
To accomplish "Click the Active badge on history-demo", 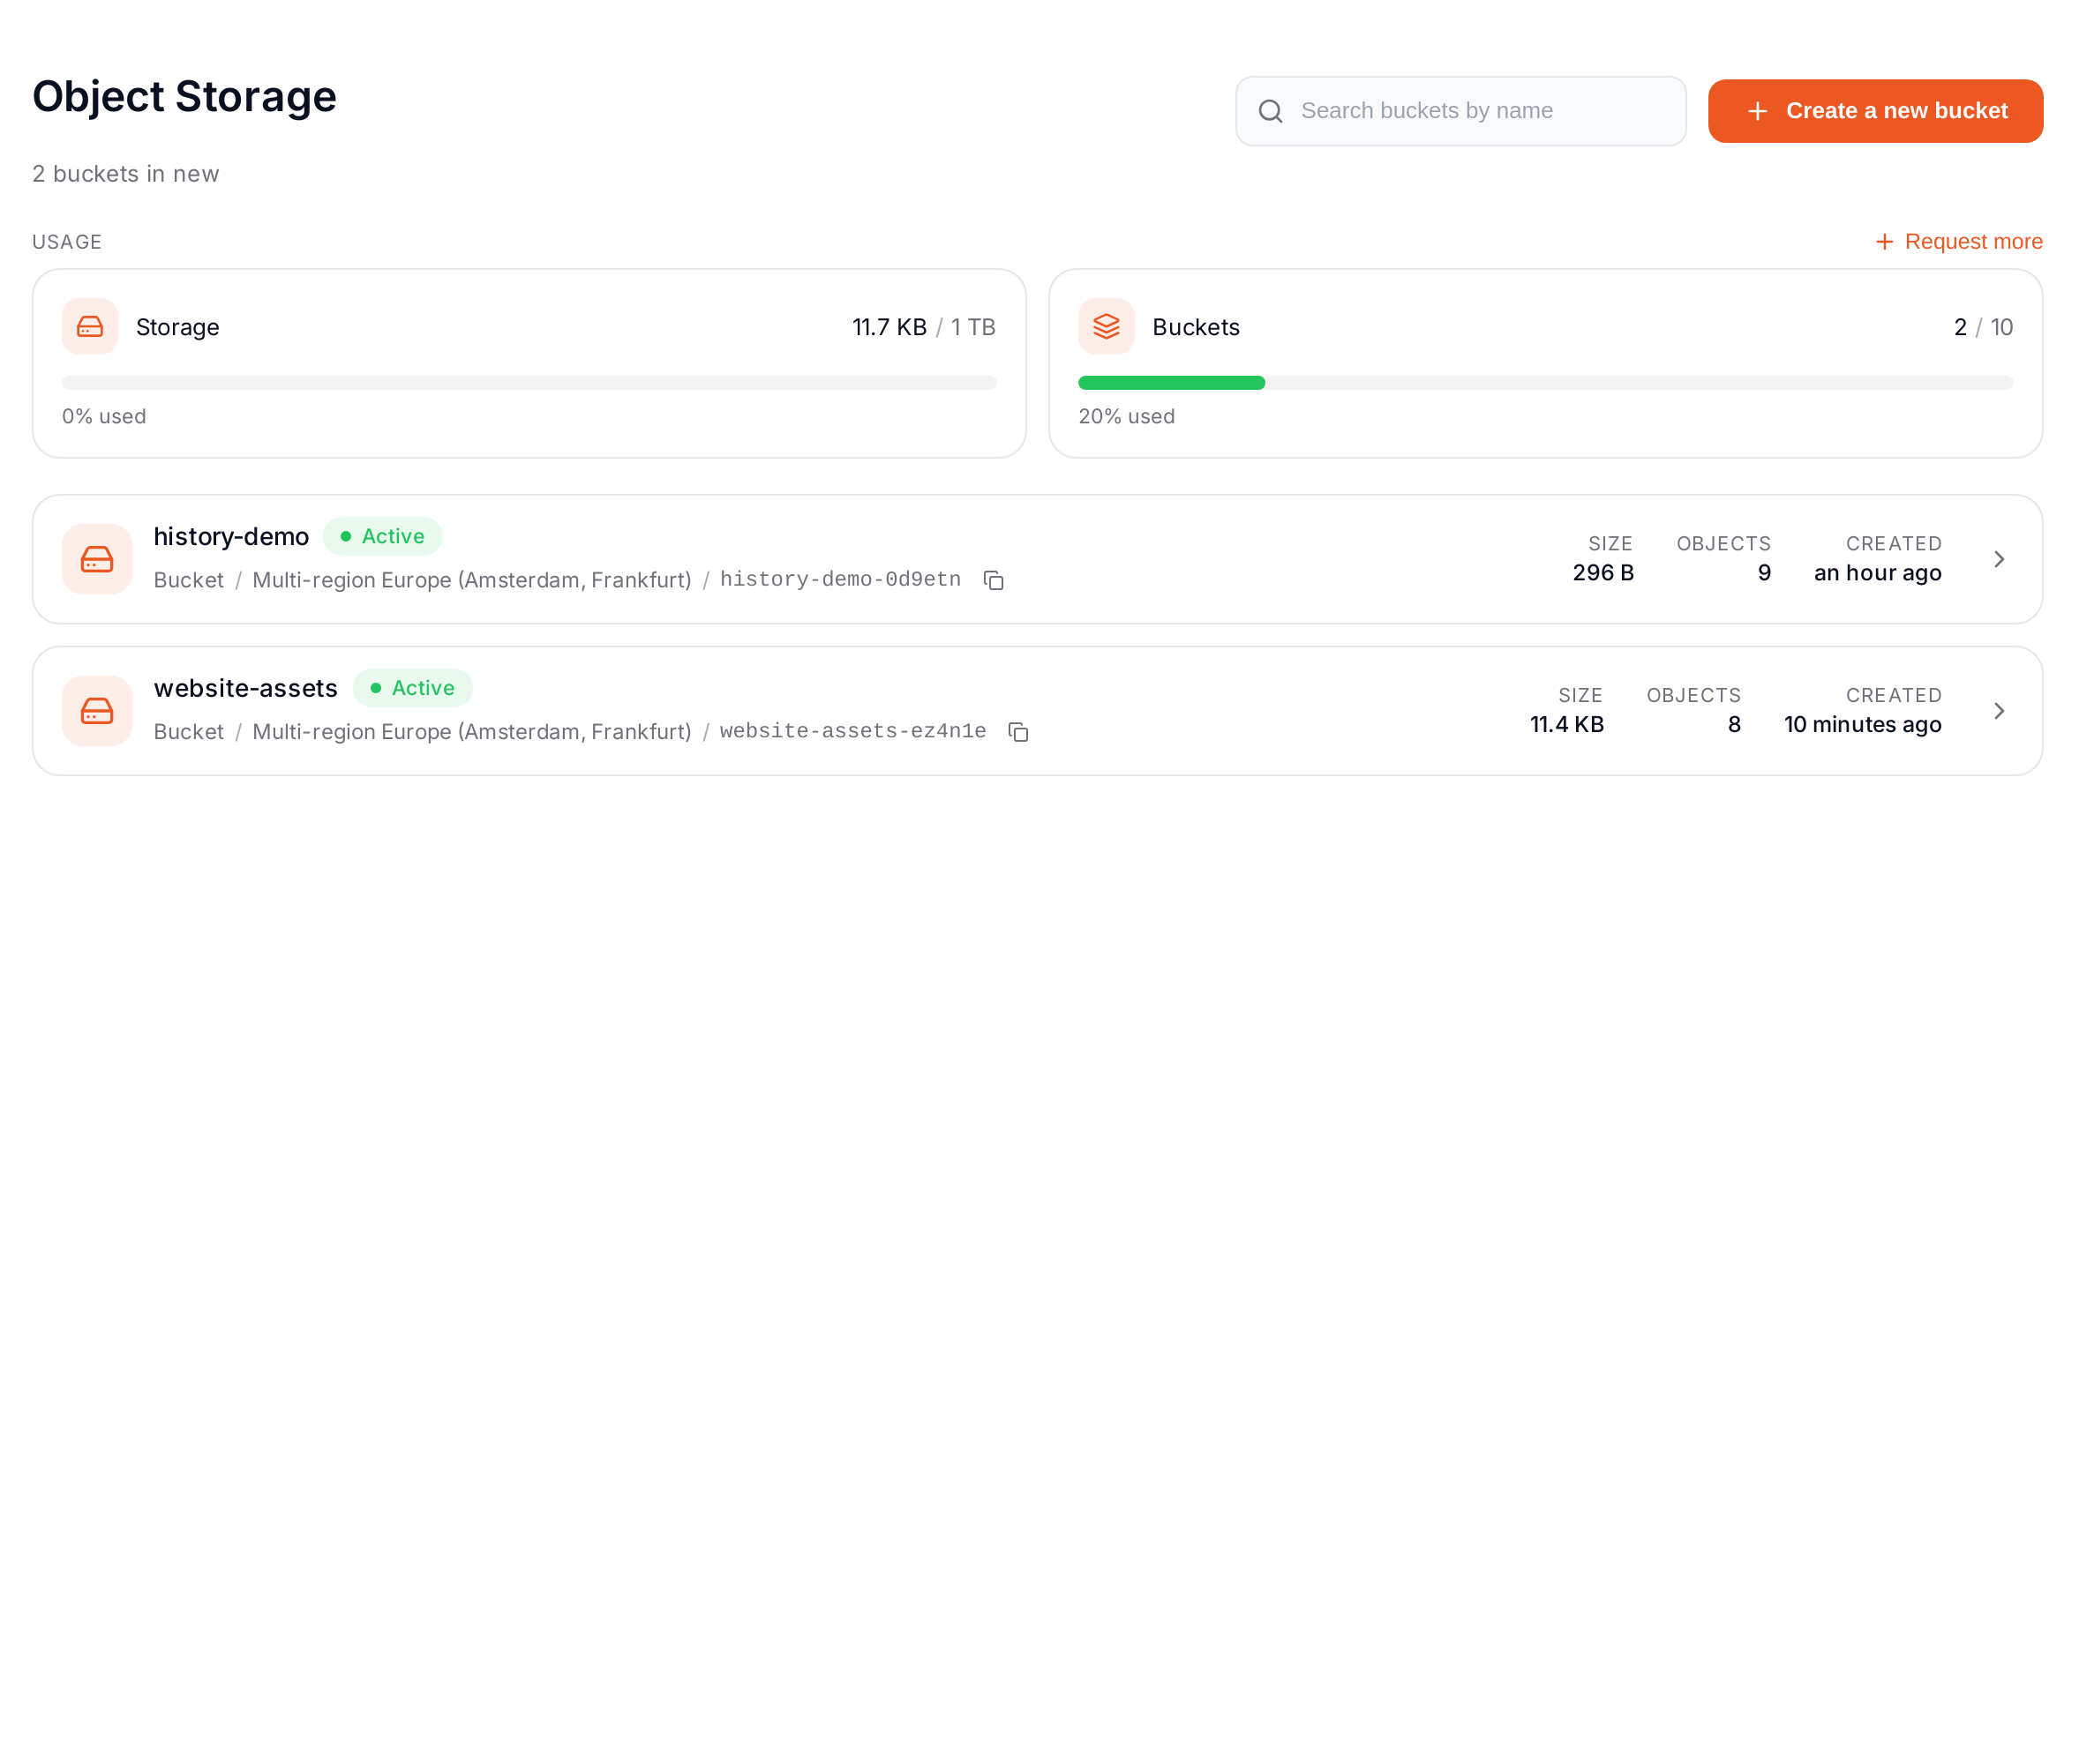I will click(383, 537).
